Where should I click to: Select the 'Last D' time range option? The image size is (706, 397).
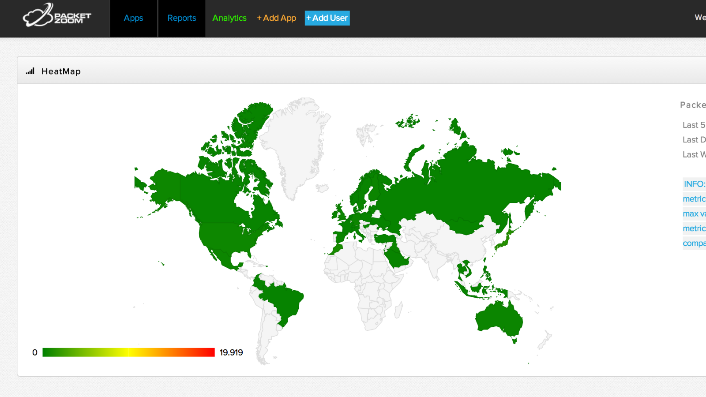coord(694,140)
